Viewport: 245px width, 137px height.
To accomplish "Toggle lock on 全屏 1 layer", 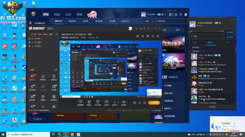I will [x=33, y=42].
